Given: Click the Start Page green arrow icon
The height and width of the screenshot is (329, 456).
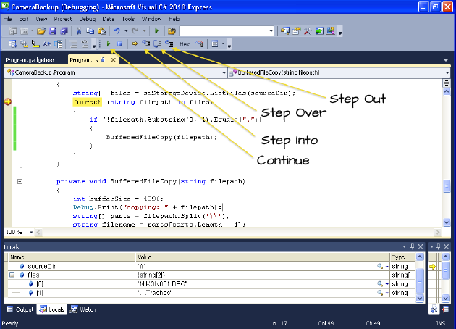Looking at the screenshot, I should (x=319, y=31).
